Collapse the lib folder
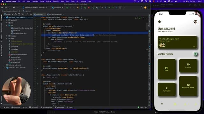This screenshot has height=114, width=204. pos(6,25)
